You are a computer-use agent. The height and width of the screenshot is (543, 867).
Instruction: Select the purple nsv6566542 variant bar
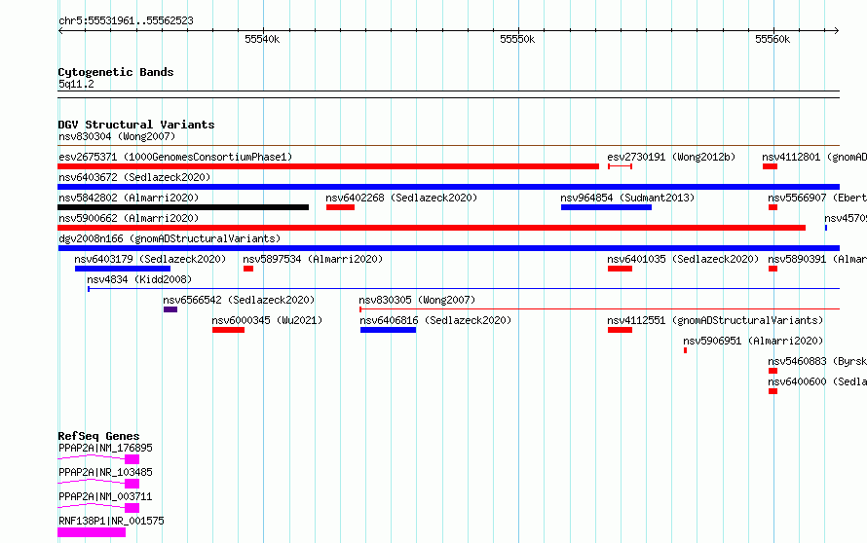170,309
